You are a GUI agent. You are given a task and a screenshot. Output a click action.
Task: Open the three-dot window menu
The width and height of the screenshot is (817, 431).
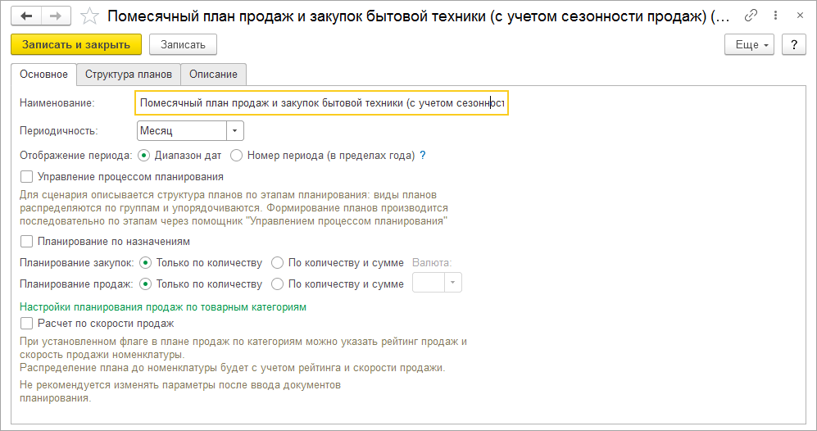point(775,16)
